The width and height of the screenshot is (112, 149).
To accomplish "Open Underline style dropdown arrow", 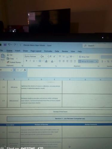I will point(36,61).
